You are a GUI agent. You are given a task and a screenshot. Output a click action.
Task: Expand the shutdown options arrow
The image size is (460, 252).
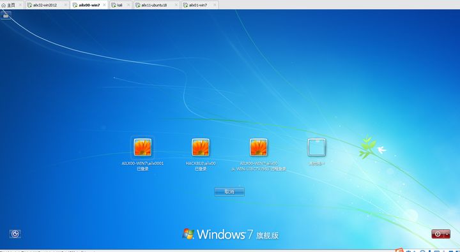click(447, 234)
